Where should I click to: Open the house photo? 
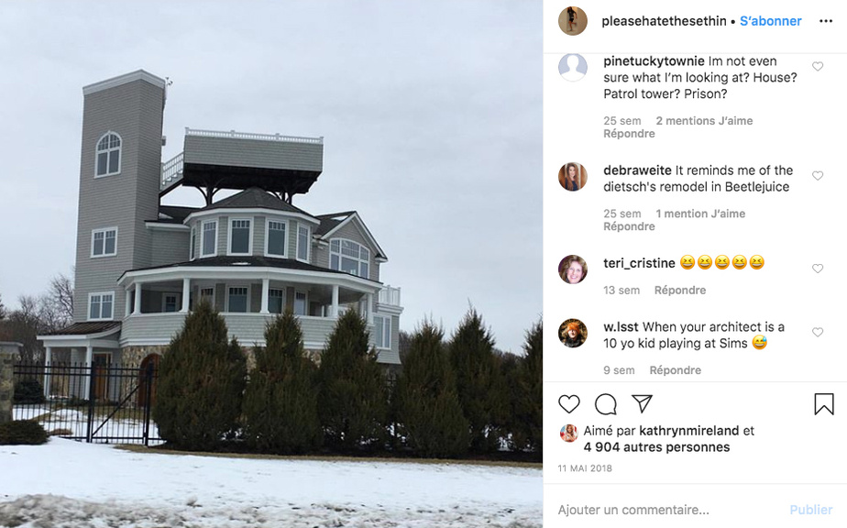pos(271,264)
